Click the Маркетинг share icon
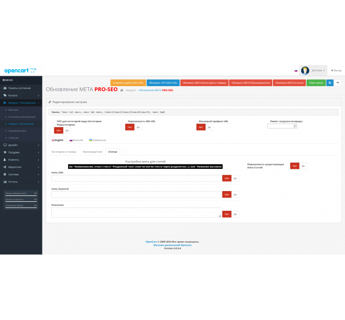 tap(5, 167)
